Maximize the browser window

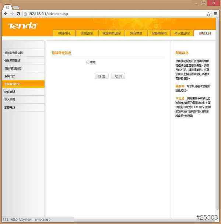tap(204, 3)
